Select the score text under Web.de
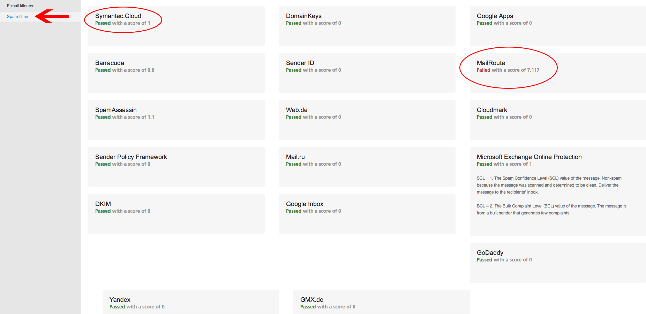This screenshot has height=314, width=646. pyautogui.click(x=314, y=117)
